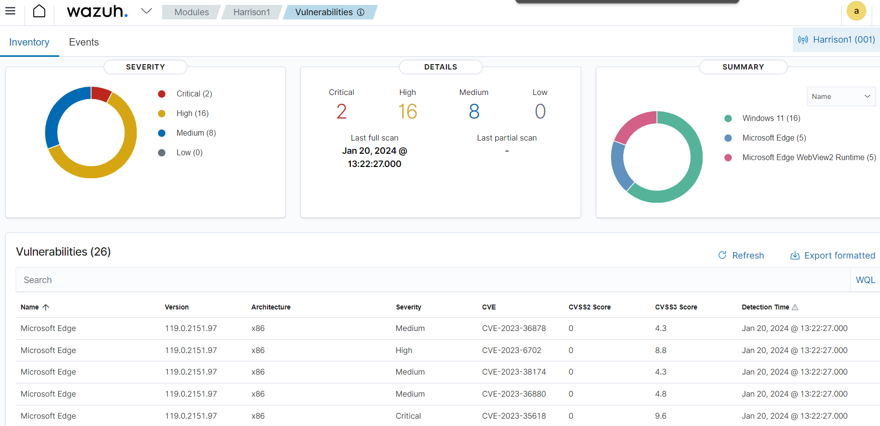Click the Harrison1 (001) agent button
This screenshot has width=880, height=426.
[x=836, y=40]
